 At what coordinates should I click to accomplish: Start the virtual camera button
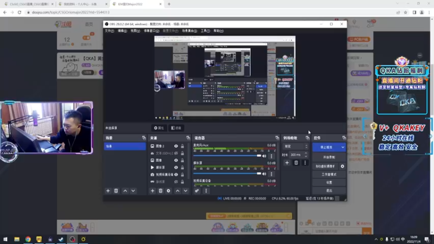[x=325, y=166]
